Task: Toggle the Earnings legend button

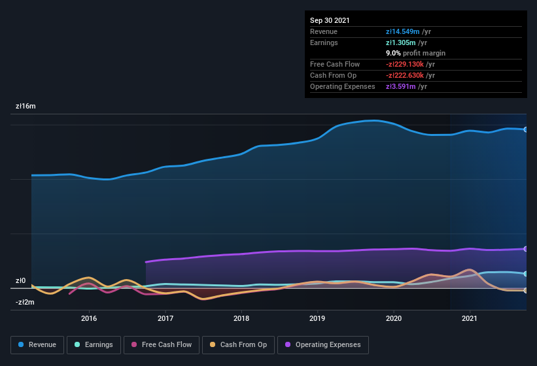Action: tap(94, 345)
